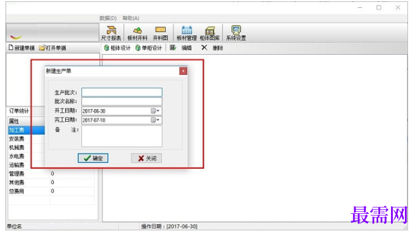Select the 加工费 row
The width and height of the screenshot is (419, 234).
pos(26,130)
